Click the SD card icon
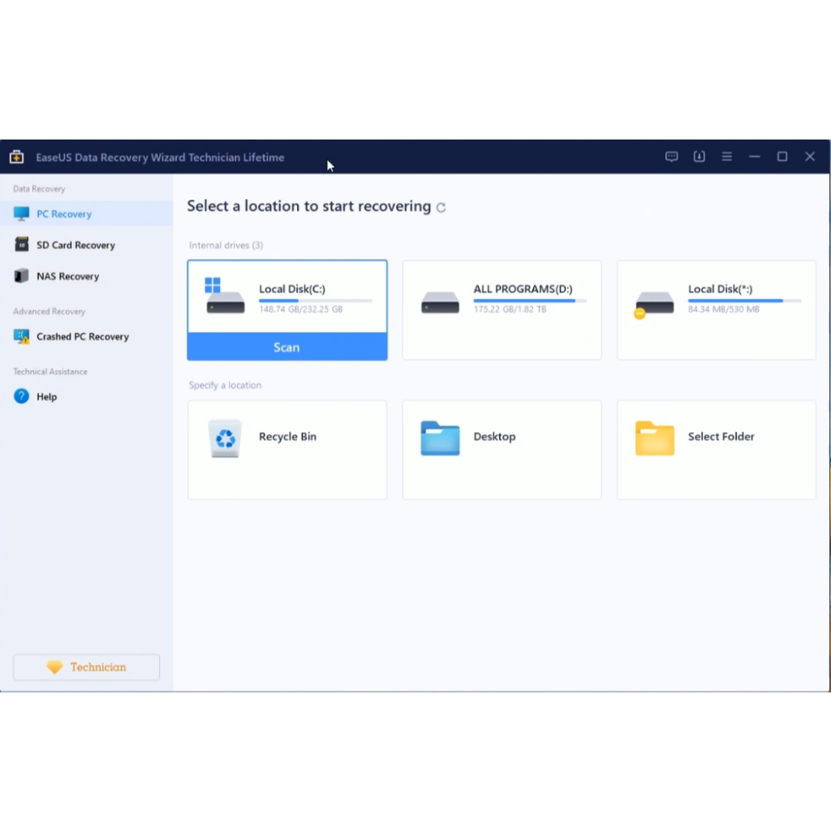This screenshot has height=831, width=831. point(22,244)
